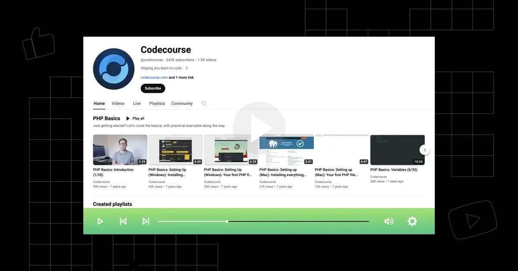Open the codecourse.com link
Image resolution: width=518 pixels, height=271 pixels.
[x=154, y=78]
